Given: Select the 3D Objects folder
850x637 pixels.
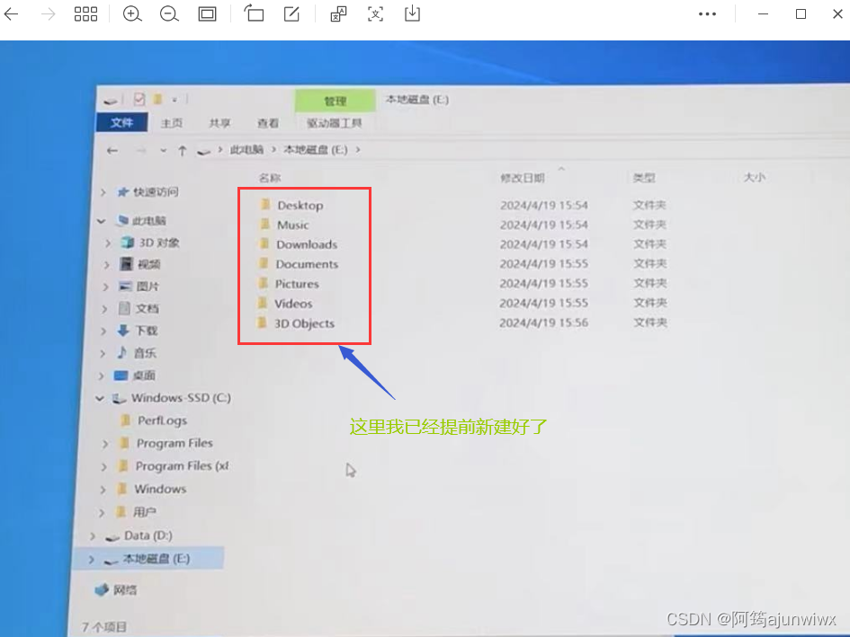Looking at the screenshot, I should pyautogui.click(x=304, y=323).
